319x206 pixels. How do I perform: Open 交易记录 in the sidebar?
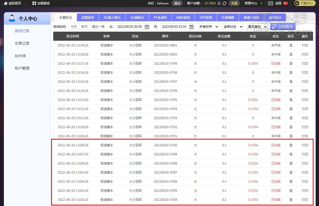[x=22, y=43]
